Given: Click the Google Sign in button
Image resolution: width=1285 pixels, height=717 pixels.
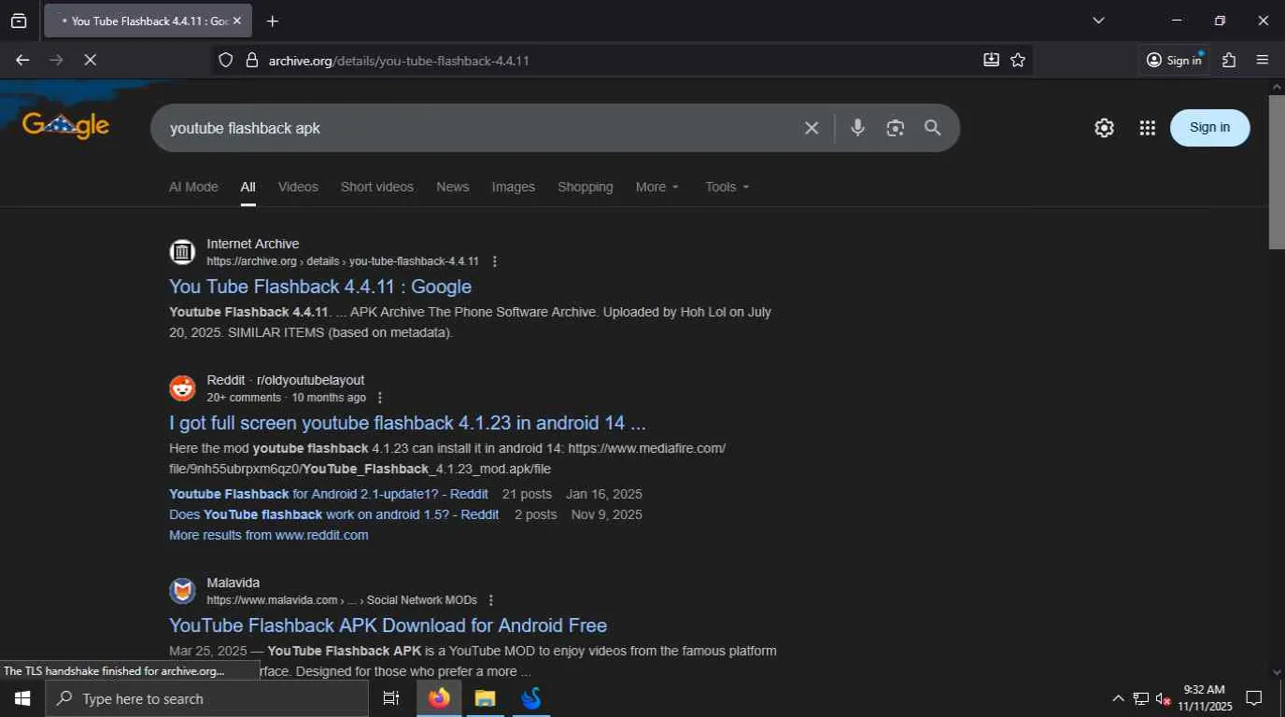Looking at the screenshot, I should tap(1209, 128).
